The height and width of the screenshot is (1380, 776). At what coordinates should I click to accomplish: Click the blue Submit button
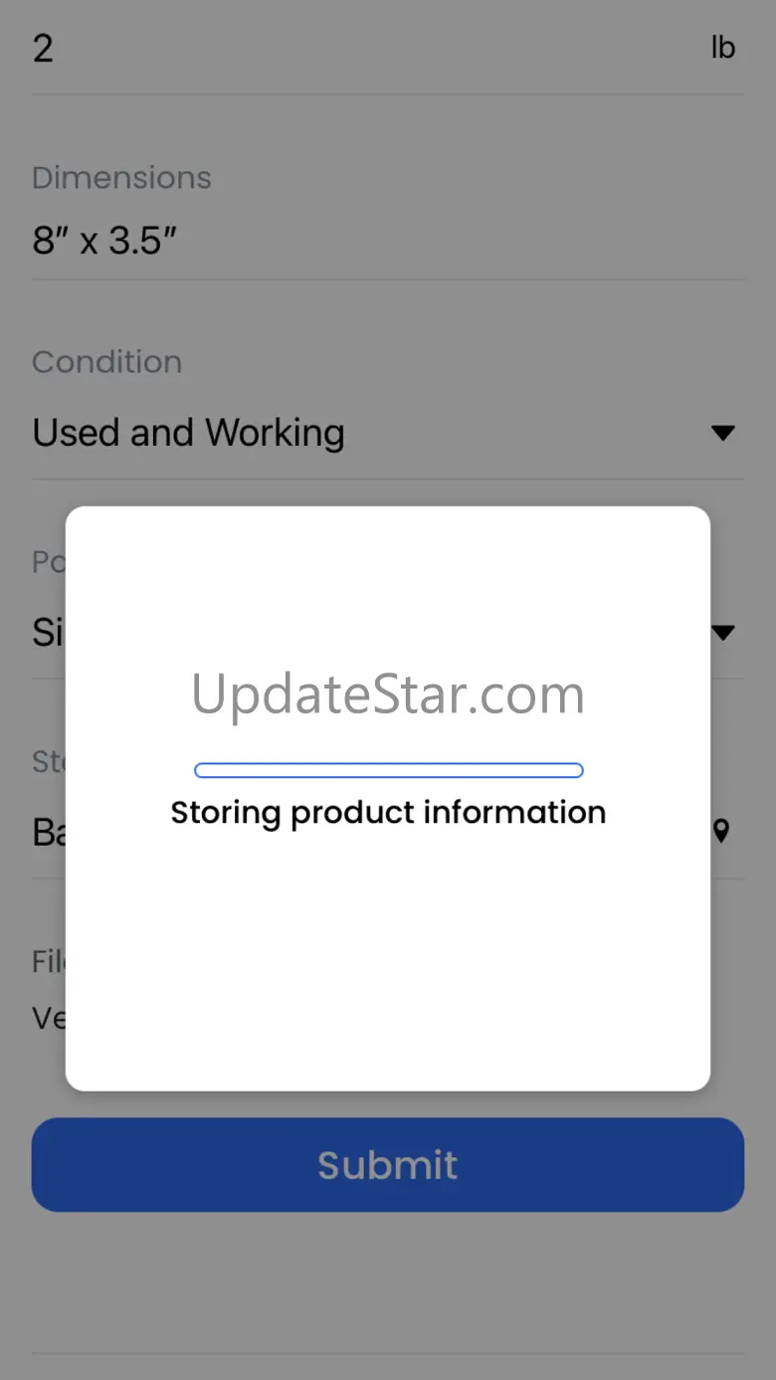pyautogui.click(x=388, y=1164)
